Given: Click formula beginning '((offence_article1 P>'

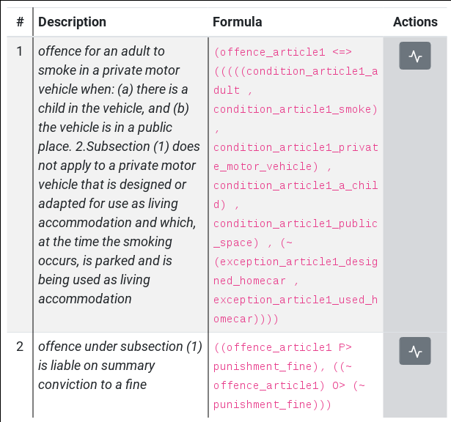Looking at the screenshot, I should point(289,376).
